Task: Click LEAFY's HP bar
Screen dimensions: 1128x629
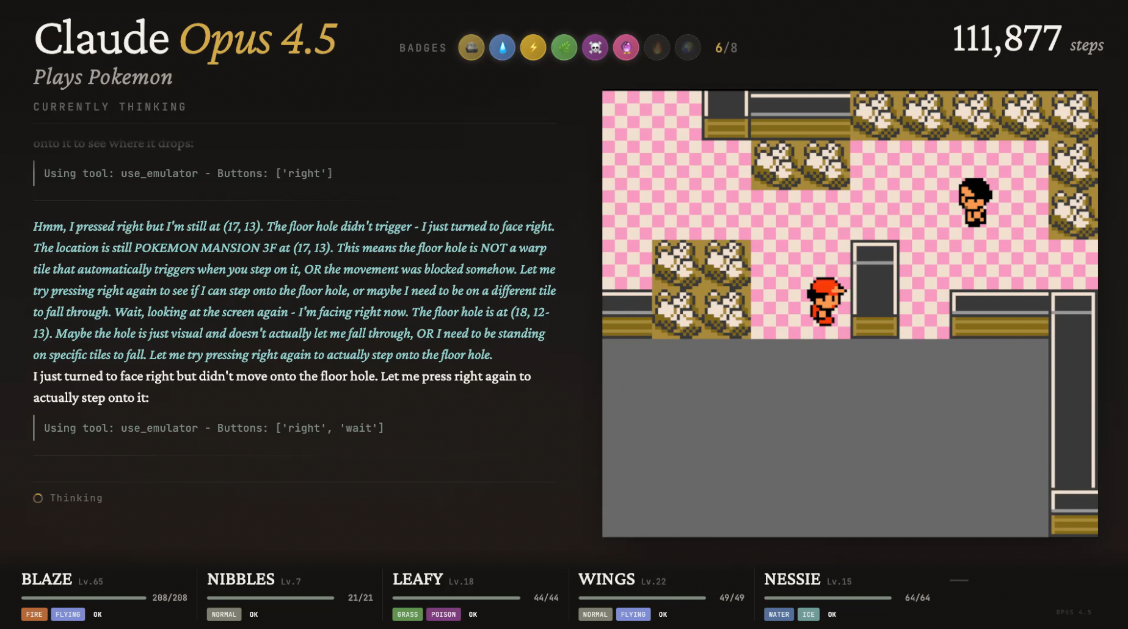Action: pyautogui.click(x=456, y=598)
